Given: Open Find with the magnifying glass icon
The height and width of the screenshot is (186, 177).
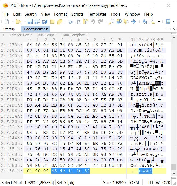Looking at the screenshot, I should click(x=112, y=22).
